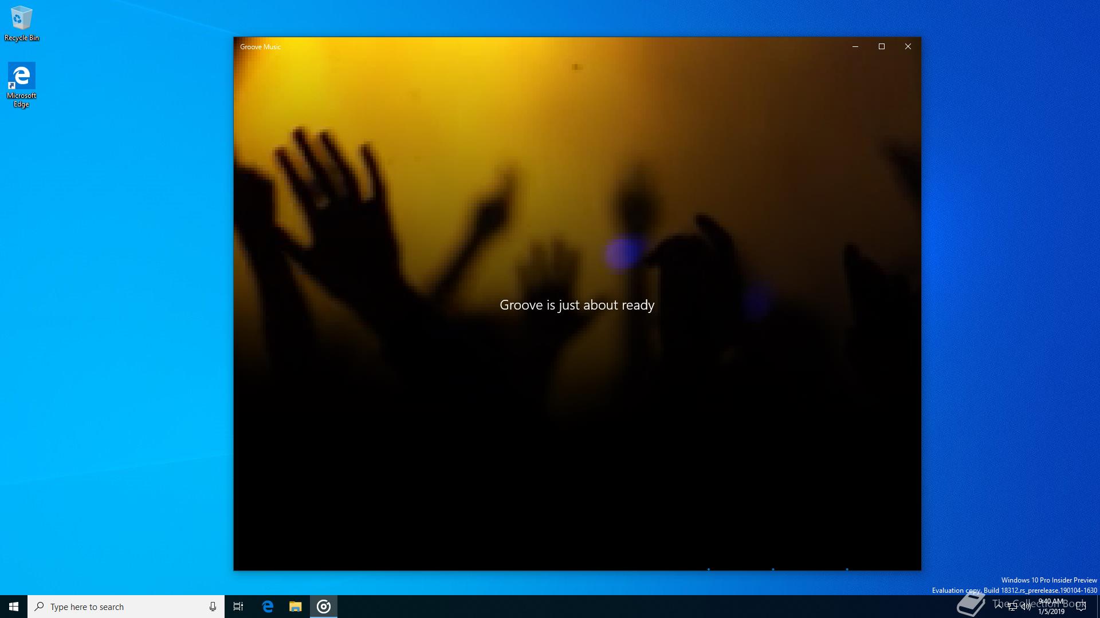Select the Microsoft Edge desktop shortcut
This screenshot has height=618, width=1100.
point(21,85)
